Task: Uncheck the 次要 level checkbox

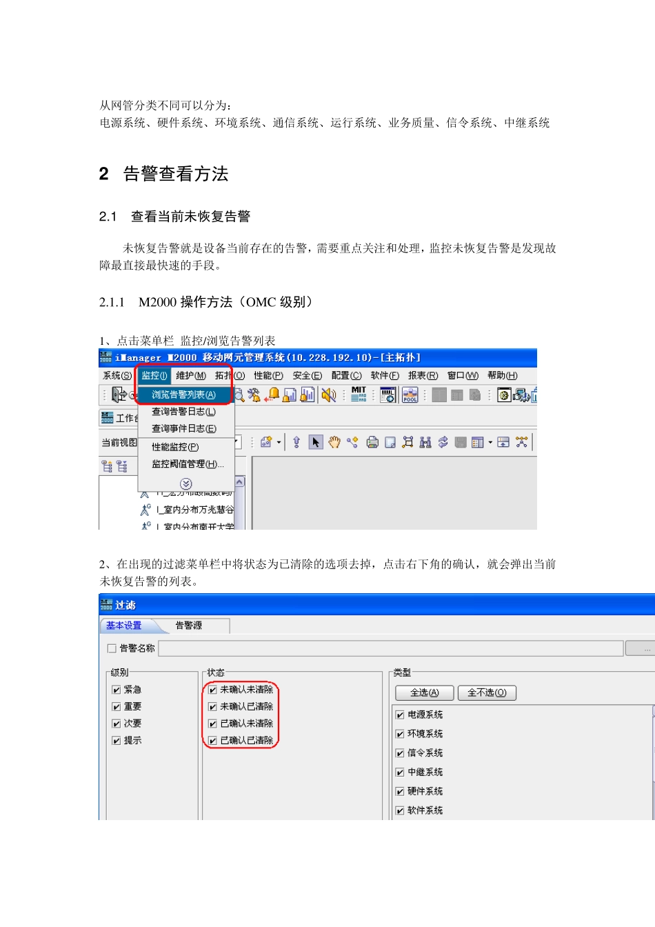Action: tap(117, 724)
